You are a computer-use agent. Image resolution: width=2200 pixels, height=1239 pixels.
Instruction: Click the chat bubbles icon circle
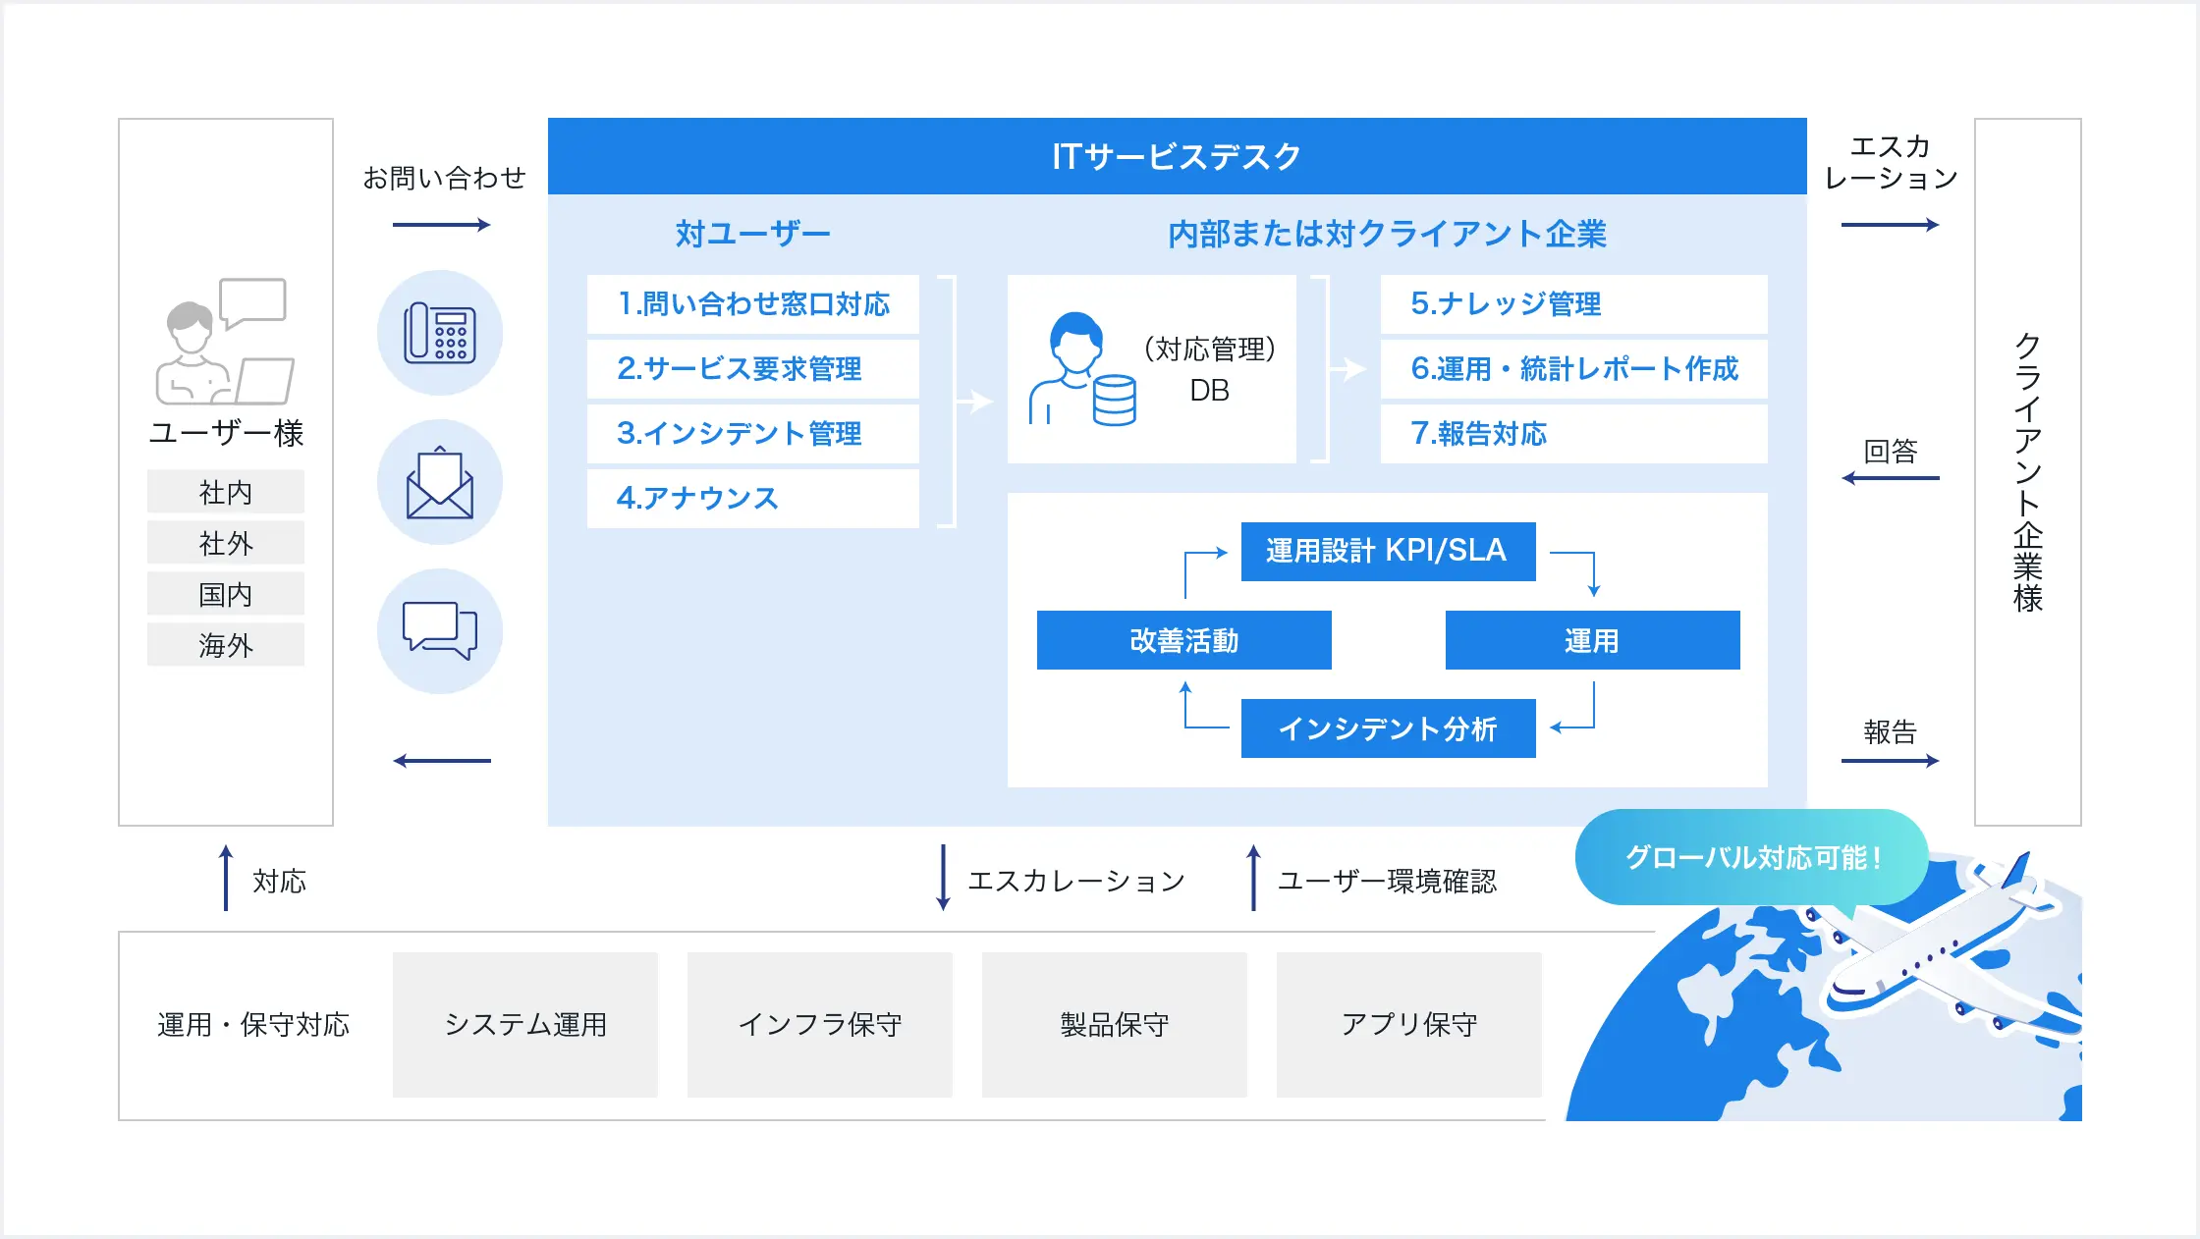click(440, 631)
